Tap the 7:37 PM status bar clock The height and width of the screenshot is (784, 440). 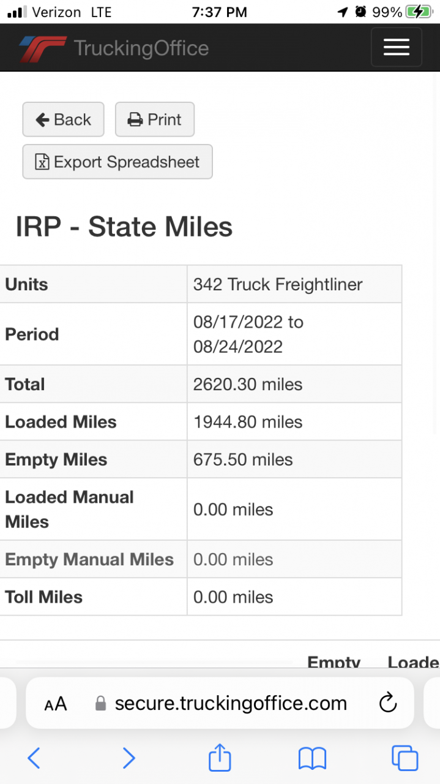click(x=220, y=12)
